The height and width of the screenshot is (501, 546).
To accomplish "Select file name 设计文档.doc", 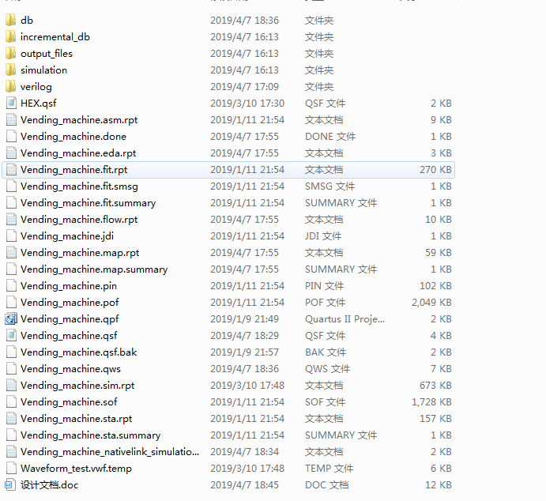I will 50,485.
